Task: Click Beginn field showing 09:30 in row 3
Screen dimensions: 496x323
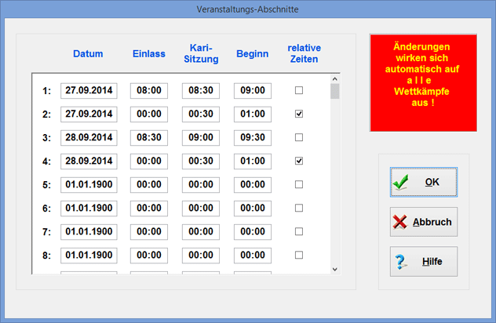Action: point(253,138)
